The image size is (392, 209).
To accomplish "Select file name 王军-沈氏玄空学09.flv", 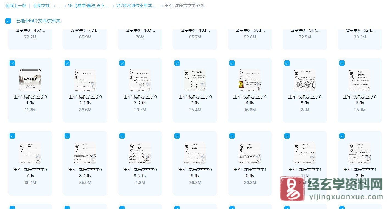I will point(195,172).
